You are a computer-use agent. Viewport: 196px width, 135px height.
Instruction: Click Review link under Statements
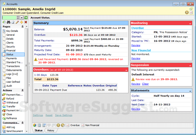[136, 109]
